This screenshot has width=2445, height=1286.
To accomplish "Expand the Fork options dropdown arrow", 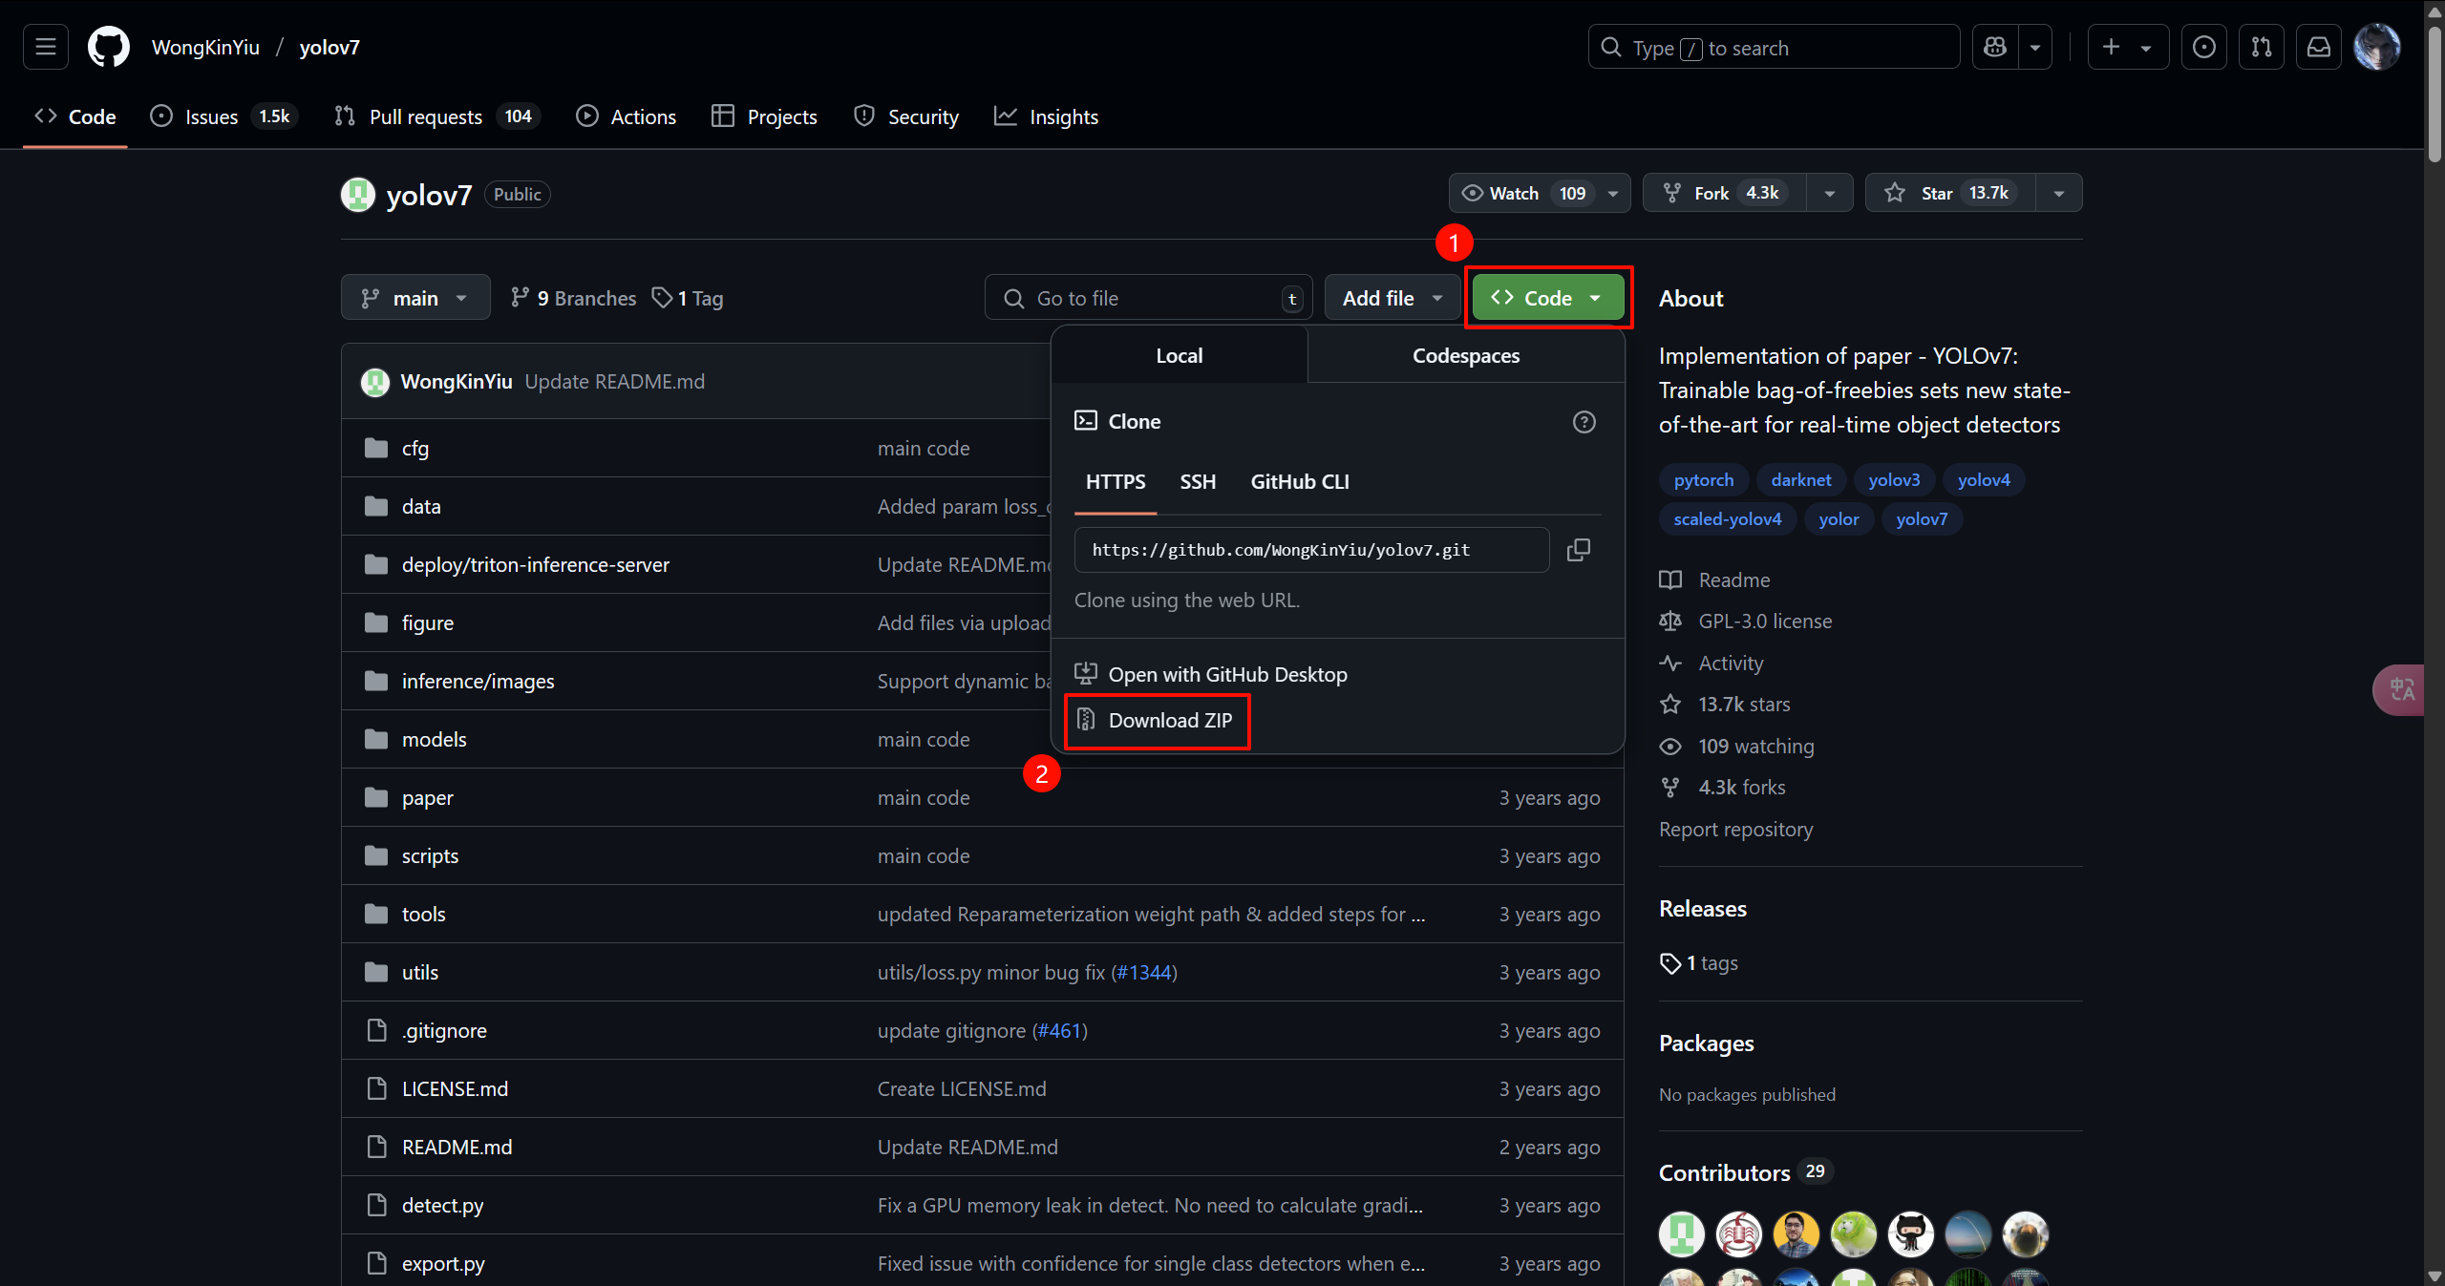I will (x=1829, y=193).
